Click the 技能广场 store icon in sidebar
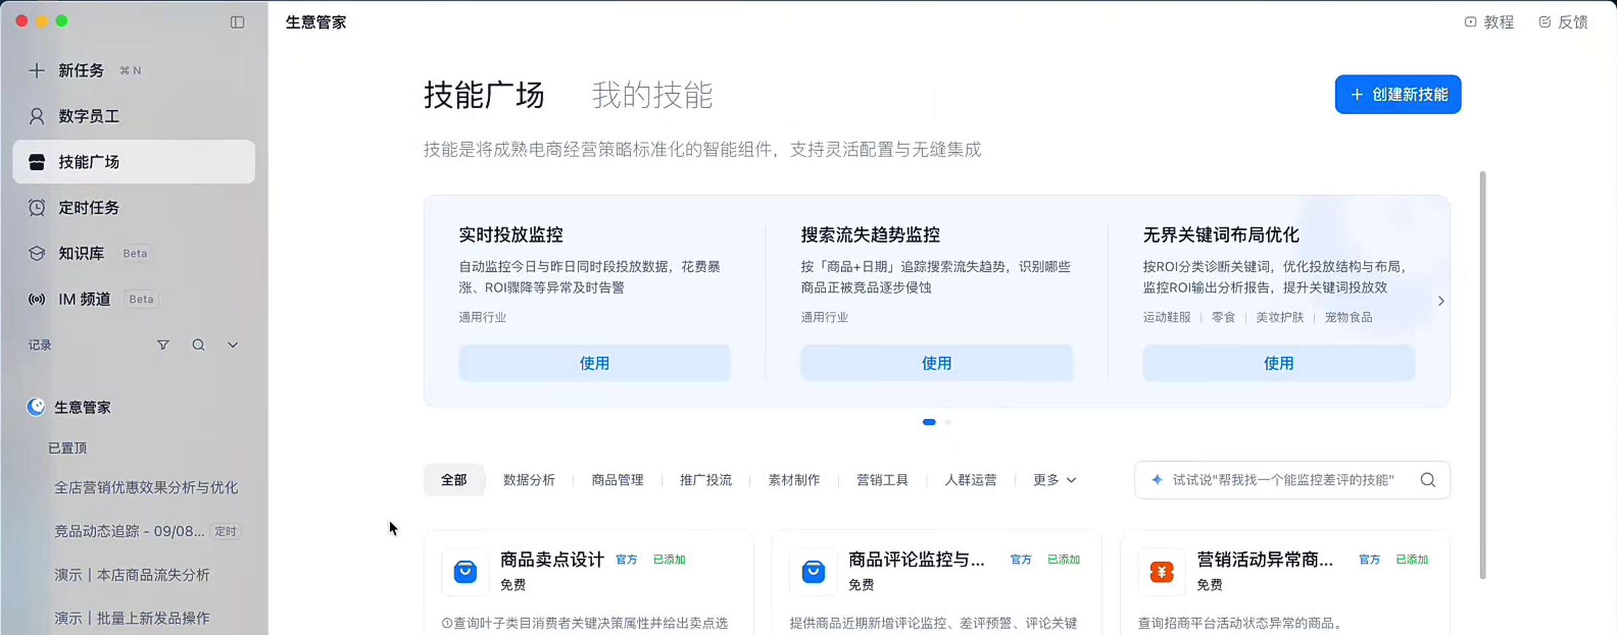The height and width of the screenshot is (635, 1617). click(37, 162)
